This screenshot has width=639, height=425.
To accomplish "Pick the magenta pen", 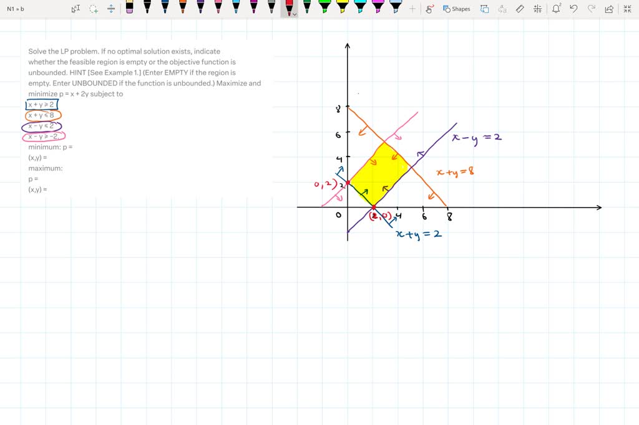I will (253, 7).
